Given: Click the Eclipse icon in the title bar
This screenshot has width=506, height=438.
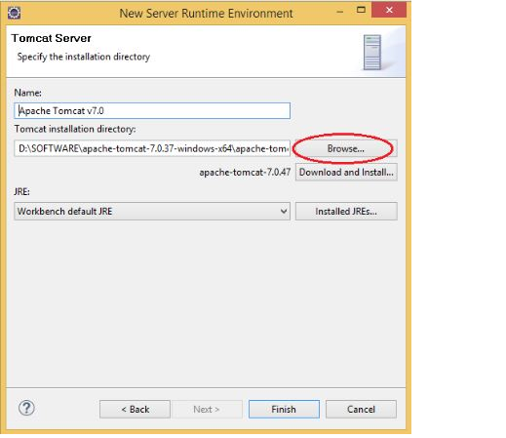Looking at the screenshot, I should coord(14,13).
